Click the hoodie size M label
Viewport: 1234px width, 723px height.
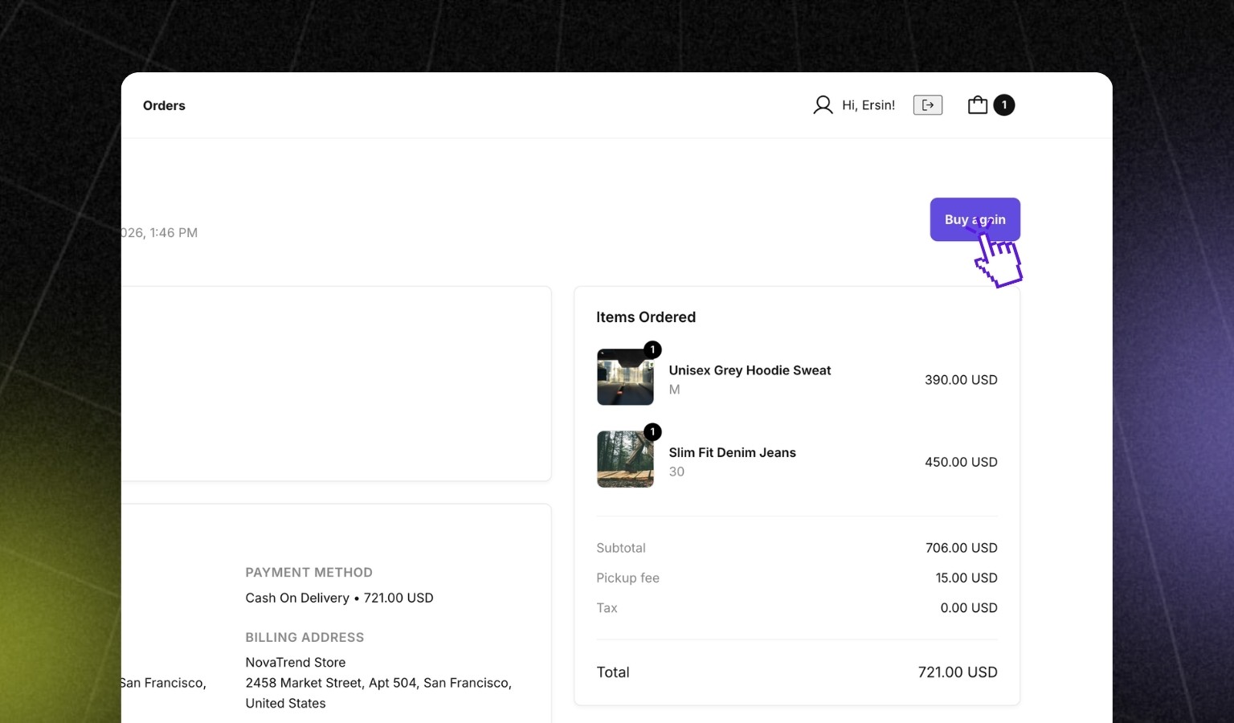(675, 390)
